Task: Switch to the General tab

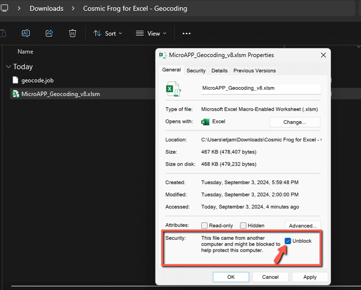Action: [171, 70]
